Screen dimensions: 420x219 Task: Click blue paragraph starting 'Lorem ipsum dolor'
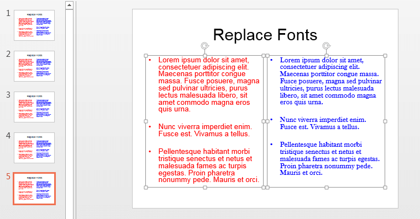click(x=331, y=81)
